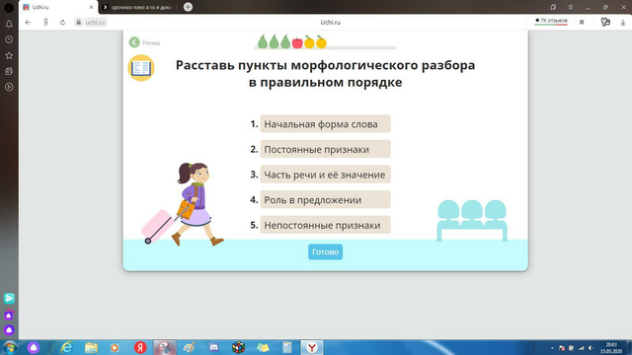Reload the page with the refresh icon
The image size is (632, 355).
tap(62, 22)
